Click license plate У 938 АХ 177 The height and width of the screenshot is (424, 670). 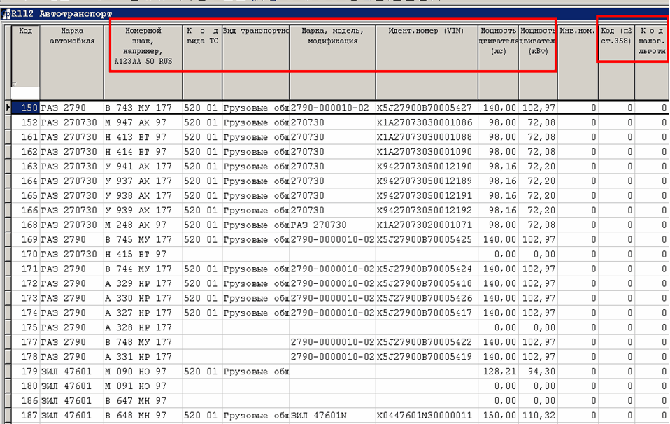(138, 196)
